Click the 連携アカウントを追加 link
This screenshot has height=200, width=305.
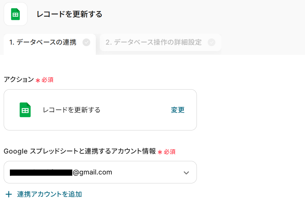point(49,194)
